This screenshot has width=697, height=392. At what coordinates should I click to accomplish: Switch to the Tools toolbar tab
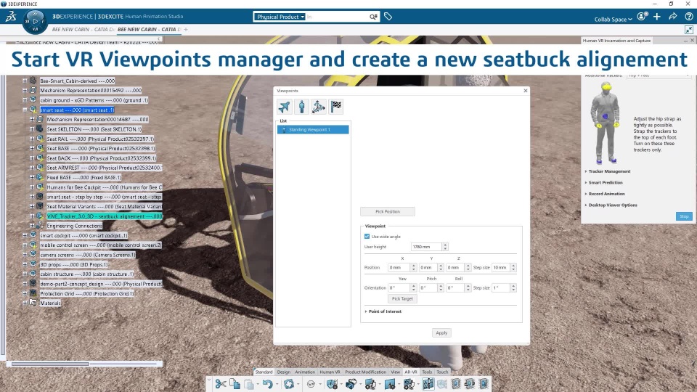427,372
